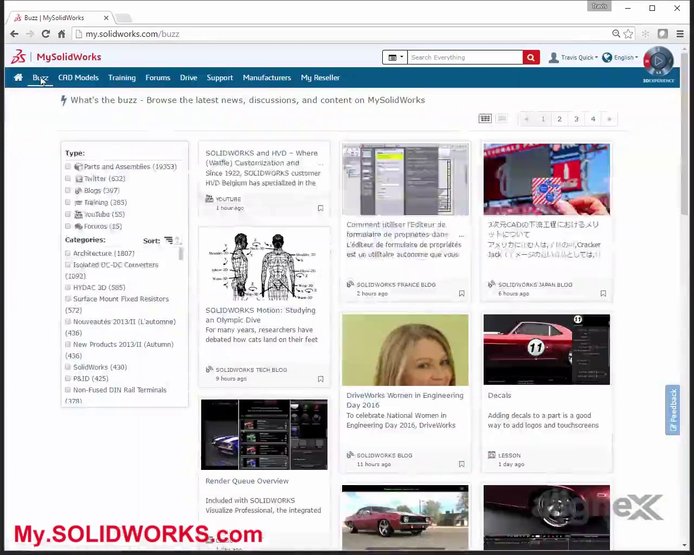
Task: Bookmark the SOLIDWORKS Motion Olympic Dive post
Action: pos(320,379)
